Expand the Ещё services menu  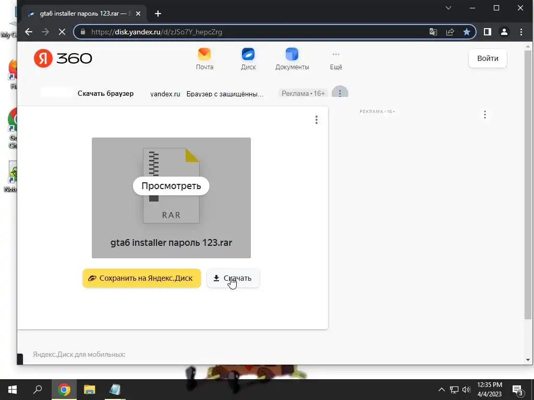336,60
